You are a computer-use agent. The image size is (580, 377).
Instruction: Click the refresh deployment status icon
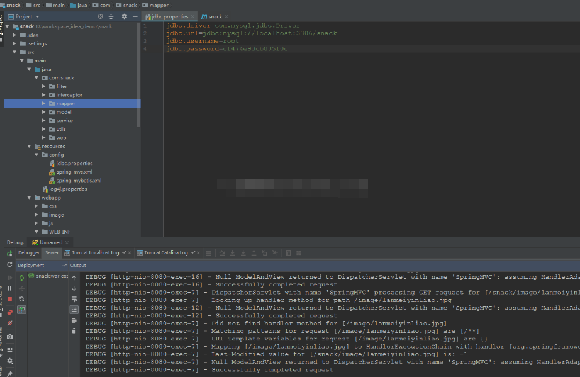21,299
